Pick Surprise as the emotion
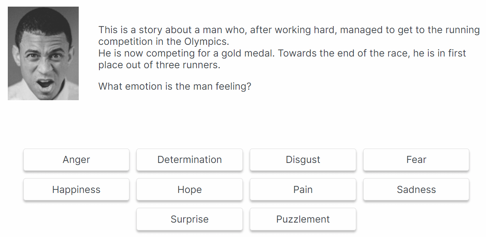The width and height of the screenshot is (486, 237). click(x=189, y=219)
